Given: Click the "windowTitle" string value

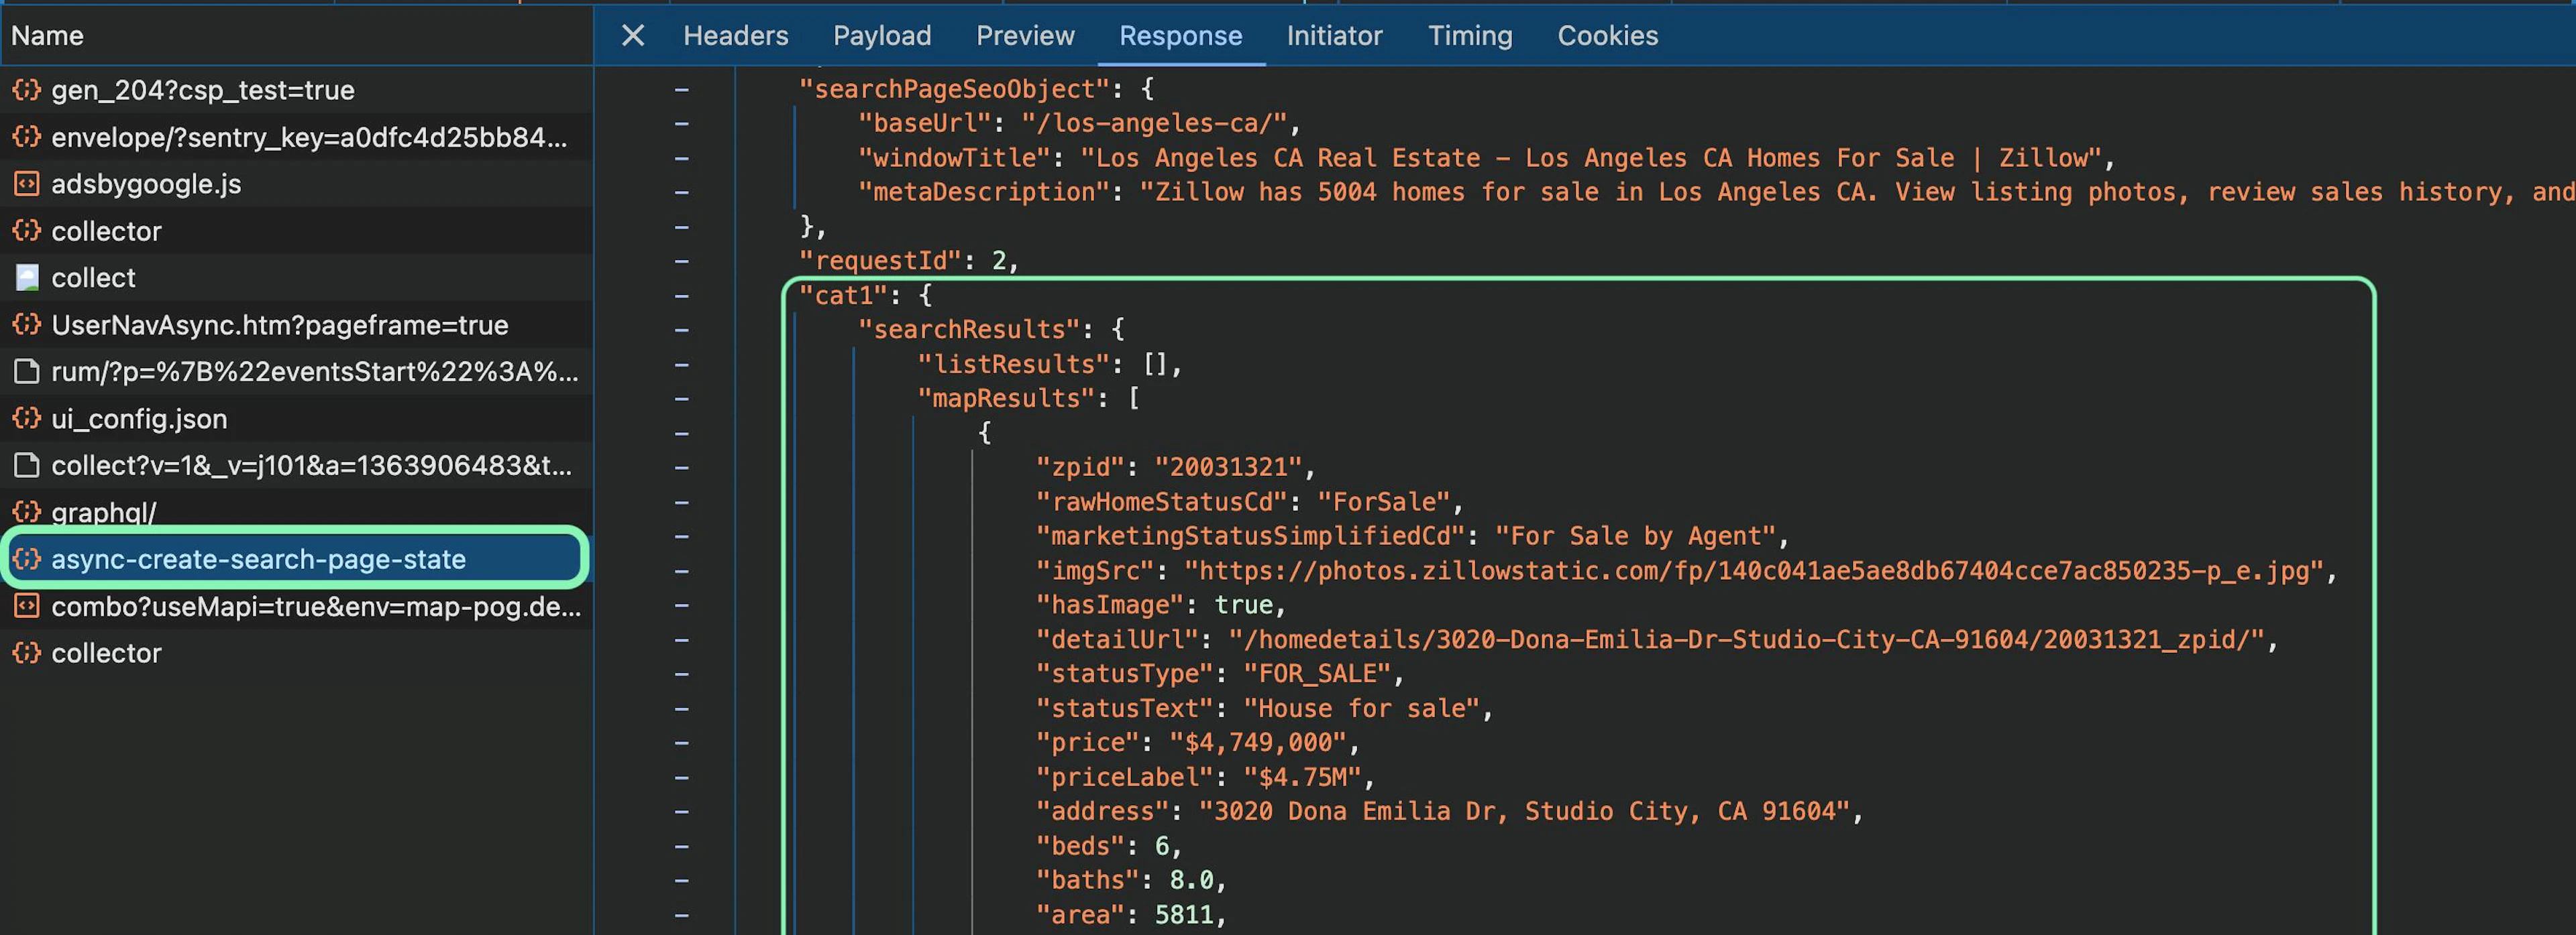Looking at the screenshot, I should (x=1591, y=158).
